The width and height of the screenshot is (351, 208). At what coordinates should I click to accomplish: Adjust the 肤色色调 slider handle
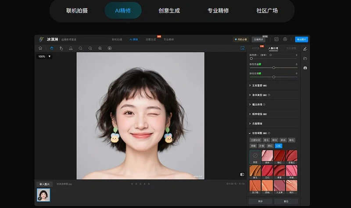273,77
